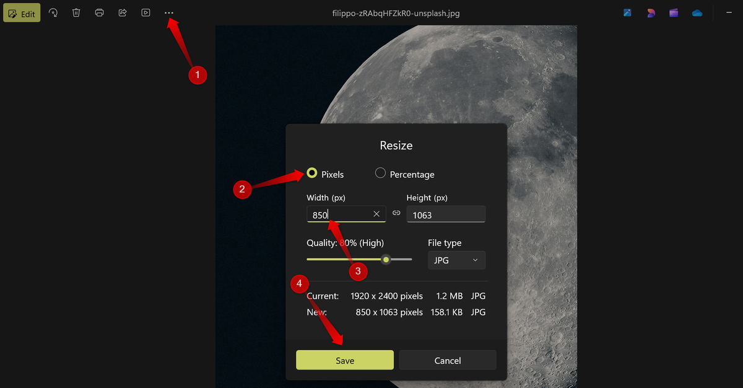This screenshot has height=388, width=743.
Task: Open the OneDrive cloud icon
Action: point(697,12)
